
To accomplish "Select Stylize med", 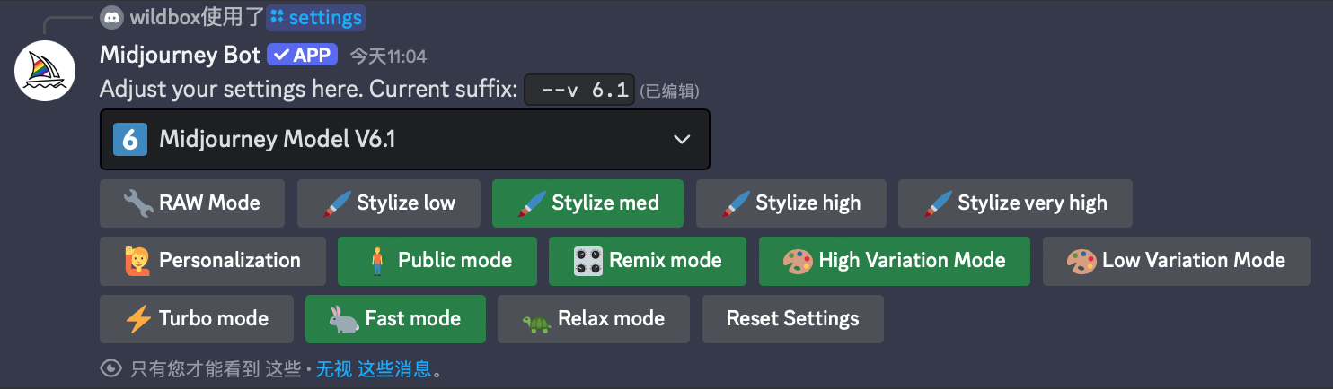I will pyautogui.click(x=587, y=203).
